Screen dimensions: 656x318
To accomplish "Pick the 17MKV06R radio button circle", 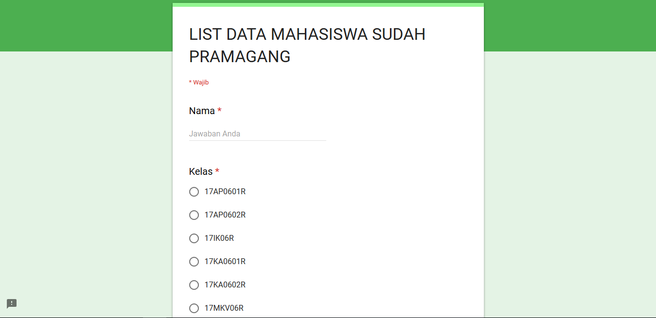I will [x=194, y=308].
